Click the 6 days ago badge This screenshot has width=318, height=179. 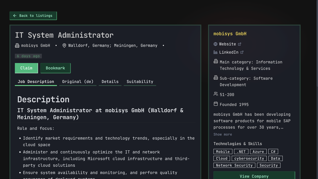[x=28, y=56]
